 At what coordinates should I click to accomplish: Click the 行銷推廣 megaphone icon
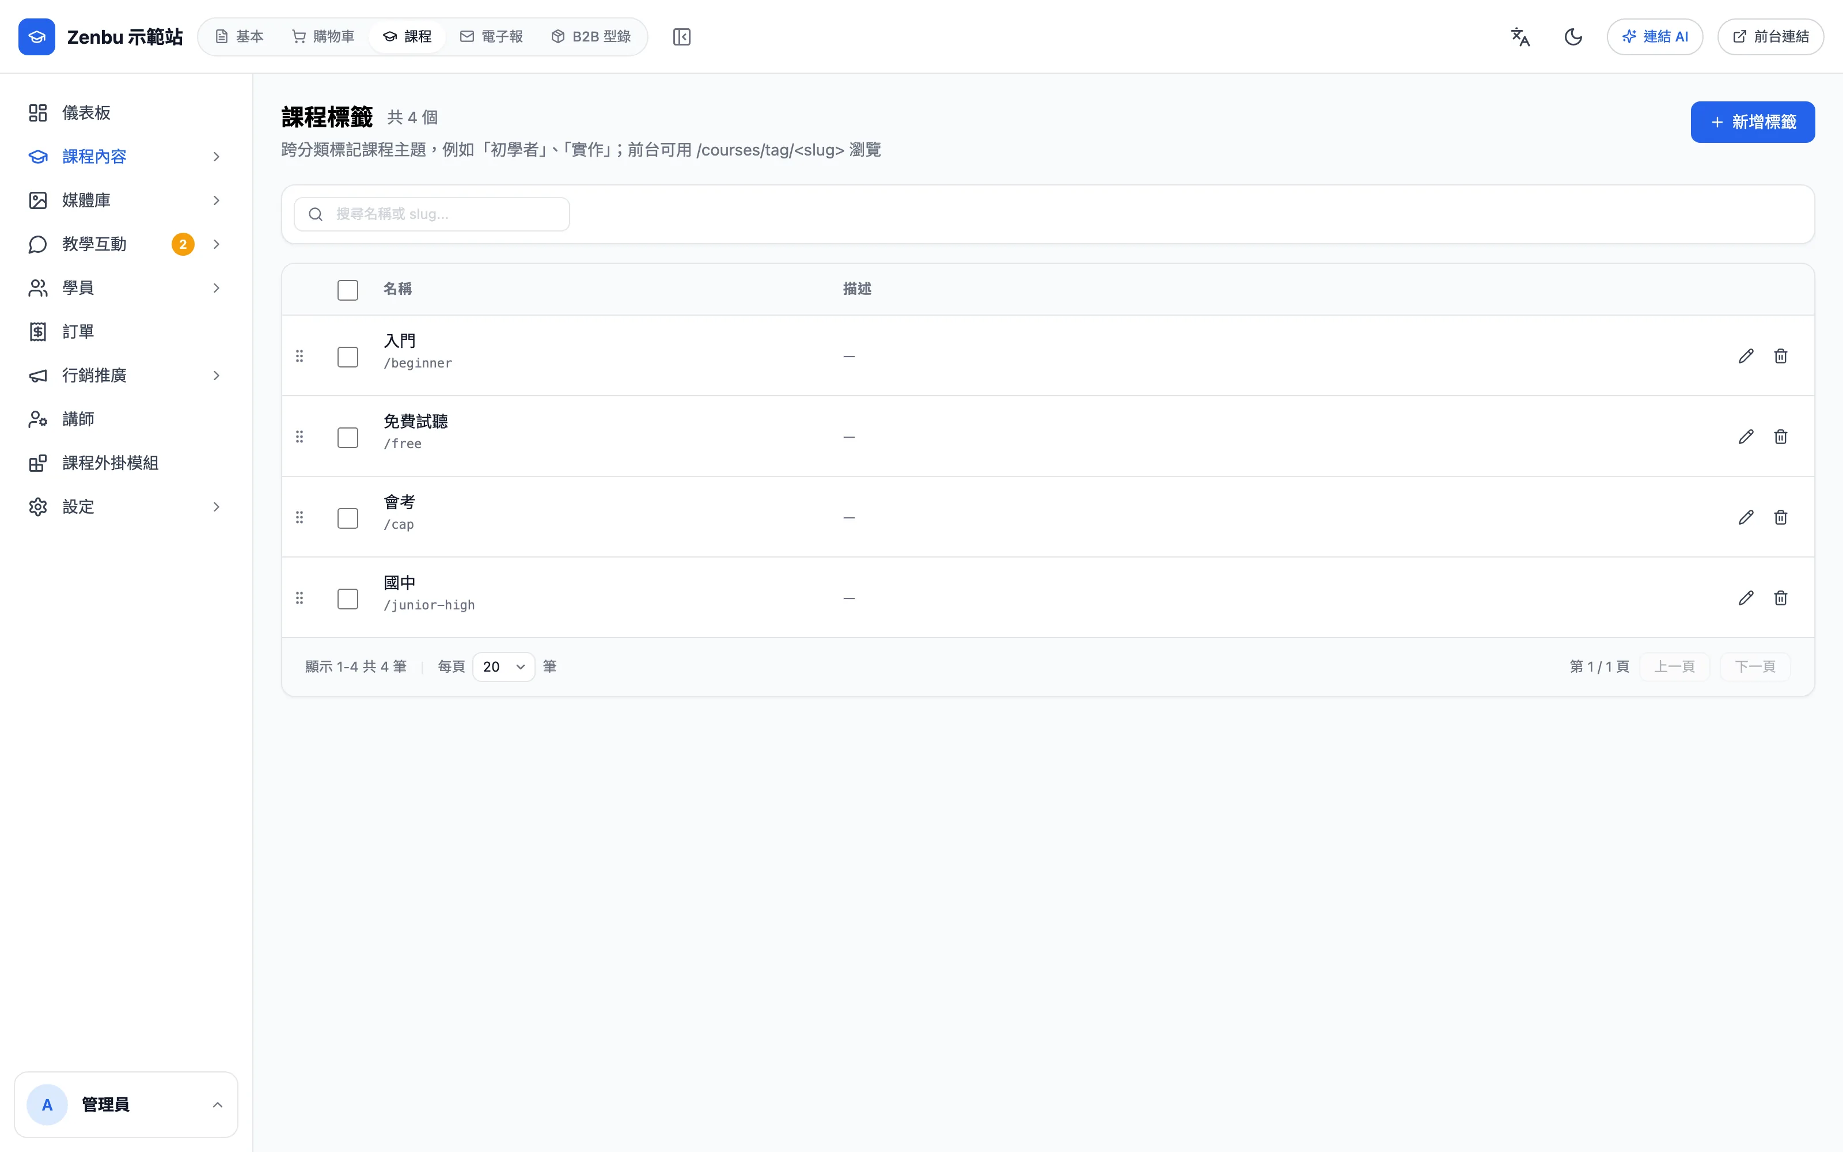[38, 376]
